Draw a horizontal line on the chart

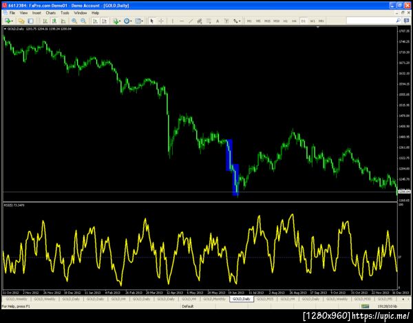[x=182, y=21]
